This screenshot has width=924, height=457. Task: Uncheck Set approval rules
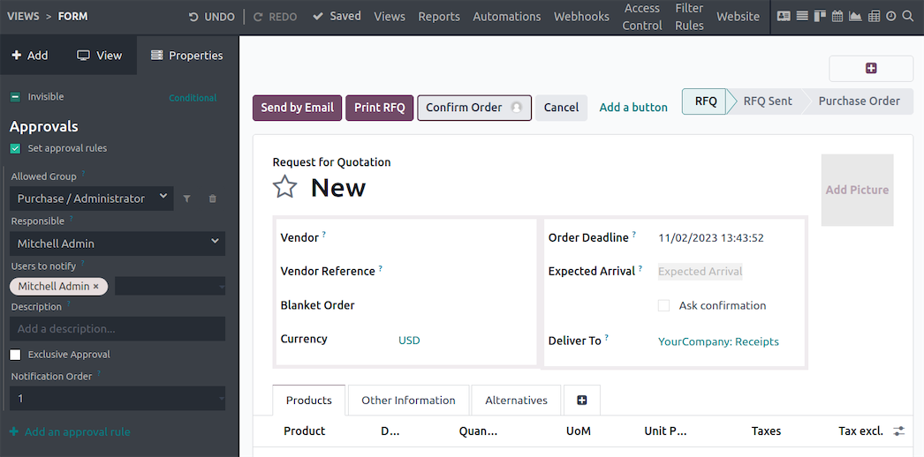click(x=15, y=149)
